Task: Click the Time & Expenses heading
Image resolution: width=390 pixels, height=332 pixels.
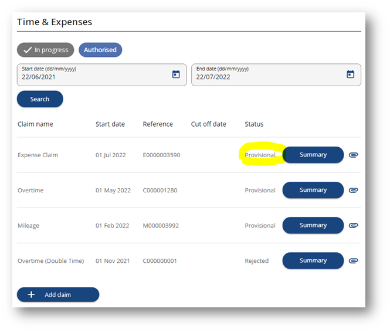Action: click(x=55, y=22)
